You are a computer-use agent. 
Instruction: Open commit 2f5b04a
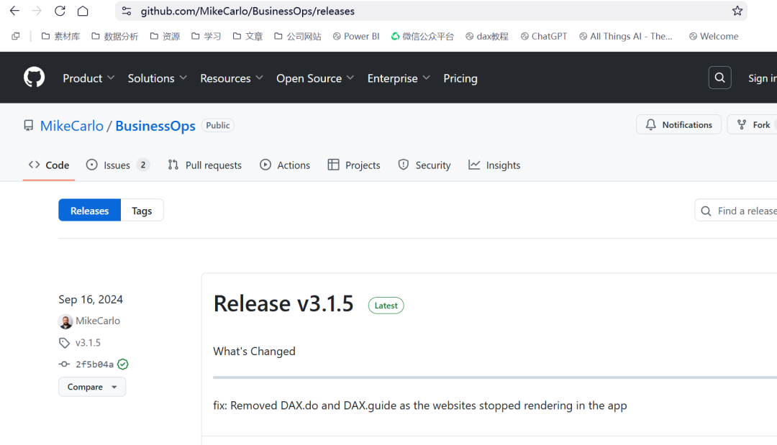94,364
